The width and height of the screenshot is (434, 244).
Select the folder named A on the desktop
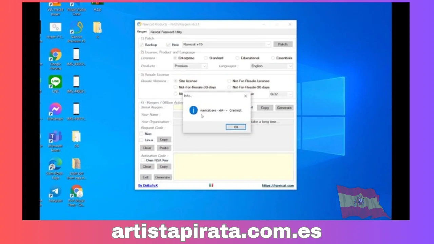point(97,30)
